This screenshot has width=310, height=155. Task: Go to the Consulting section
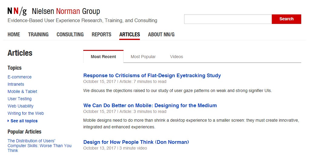coord(70,35)
